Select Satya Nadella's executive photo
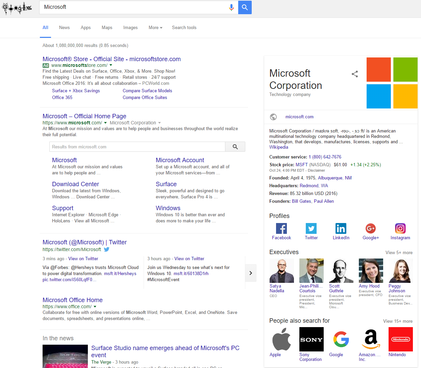Image resolution: width=421 pixels, height=368 pixels. pos(281,271)
